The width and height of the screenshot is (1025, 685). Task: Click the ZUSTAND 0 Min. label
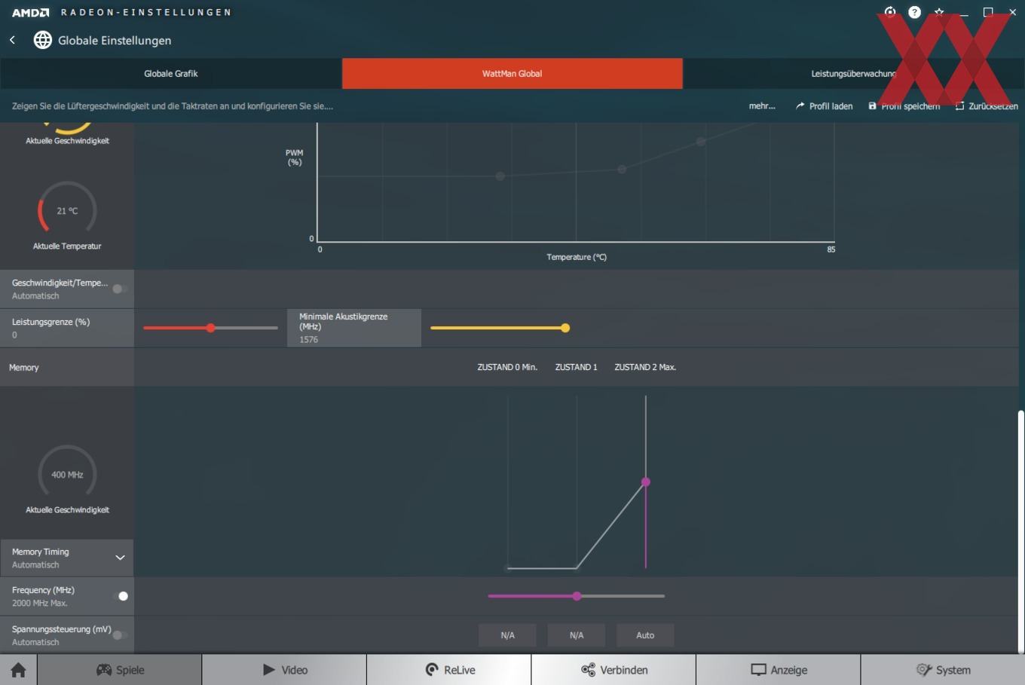pos(507,367)
